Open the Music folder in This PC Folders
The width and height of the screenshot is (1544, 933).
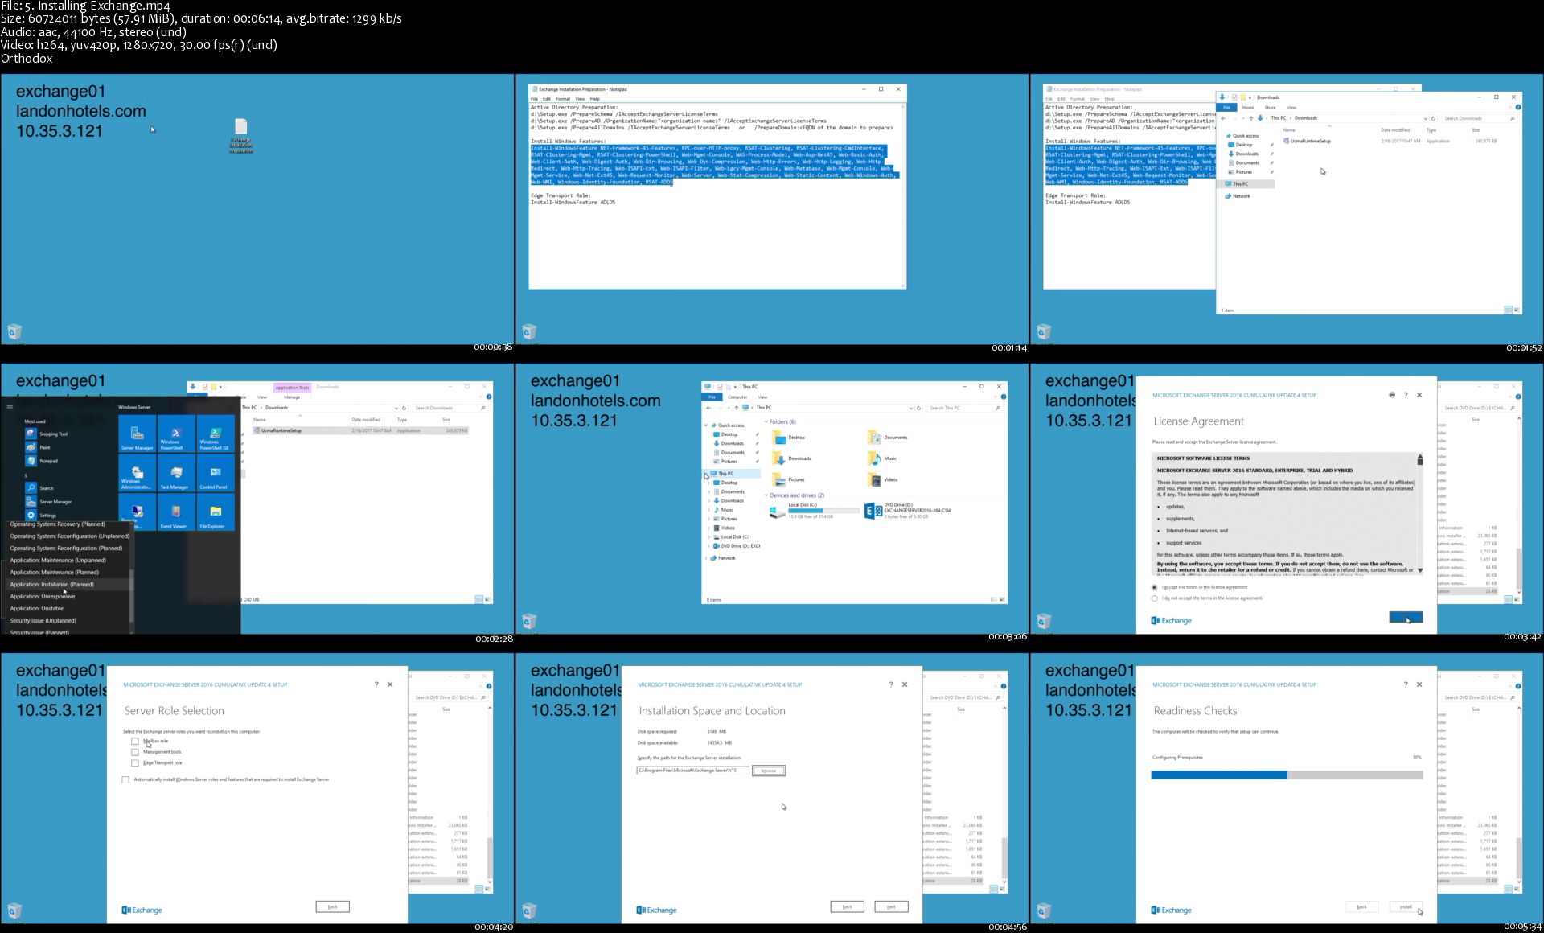coord(883,458)
